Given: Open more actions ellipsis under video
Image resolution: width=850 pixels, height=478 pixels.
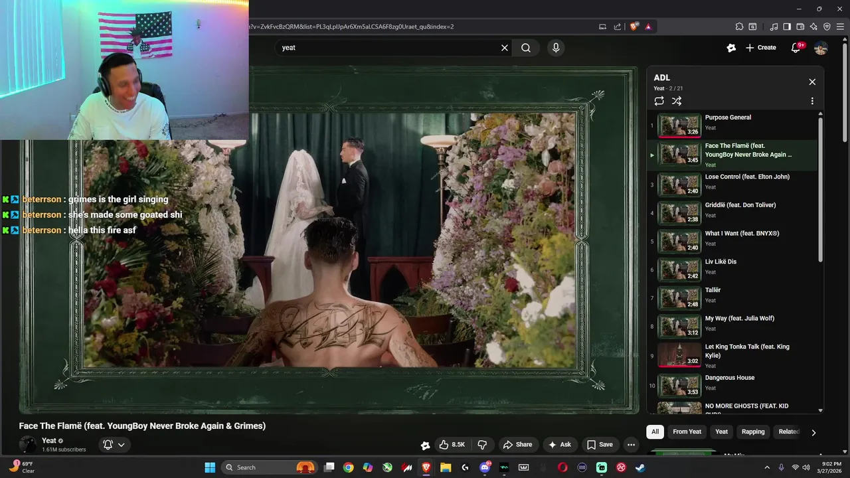Looking at the screenshot, I should [632, 445].
